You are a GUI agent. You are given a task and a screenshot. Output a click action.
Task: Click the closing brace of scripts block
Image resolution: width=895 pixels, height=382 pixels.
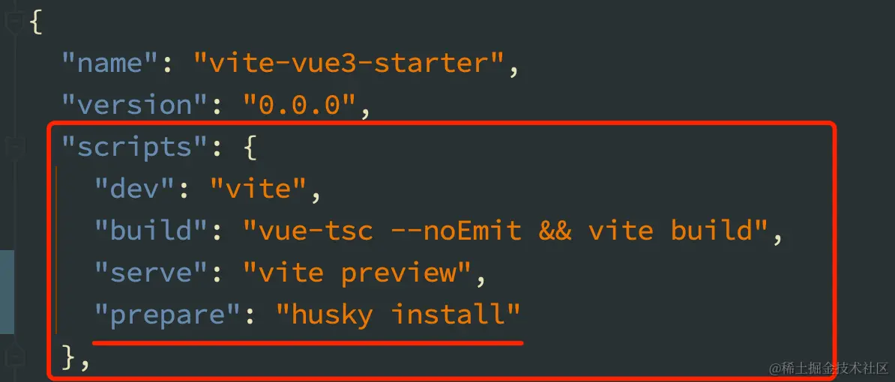coord(70,357)
